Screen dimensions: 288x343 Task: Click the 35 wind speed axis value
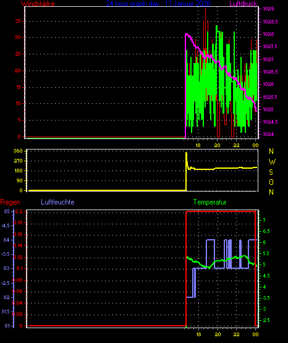18,21
